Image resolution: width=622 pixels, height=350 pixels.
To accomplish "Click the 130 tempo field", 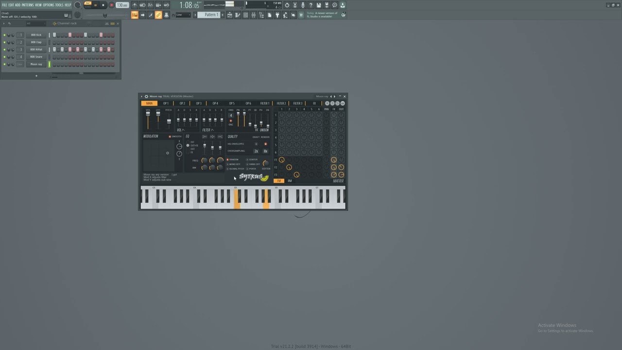I will pyautogui.click(x=122, y=5).
